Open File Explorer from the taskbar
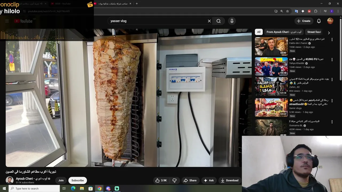 point(82,189)
